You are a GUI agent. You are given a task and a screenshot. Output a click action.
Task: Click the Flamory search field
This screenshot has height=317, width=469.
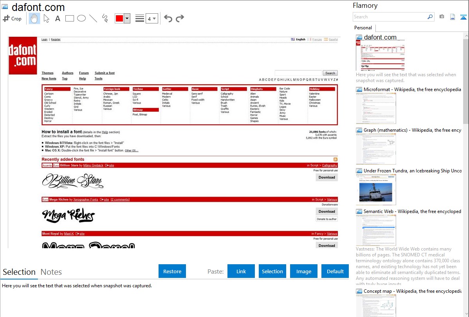pyautogui.click(x=390, y=17)
